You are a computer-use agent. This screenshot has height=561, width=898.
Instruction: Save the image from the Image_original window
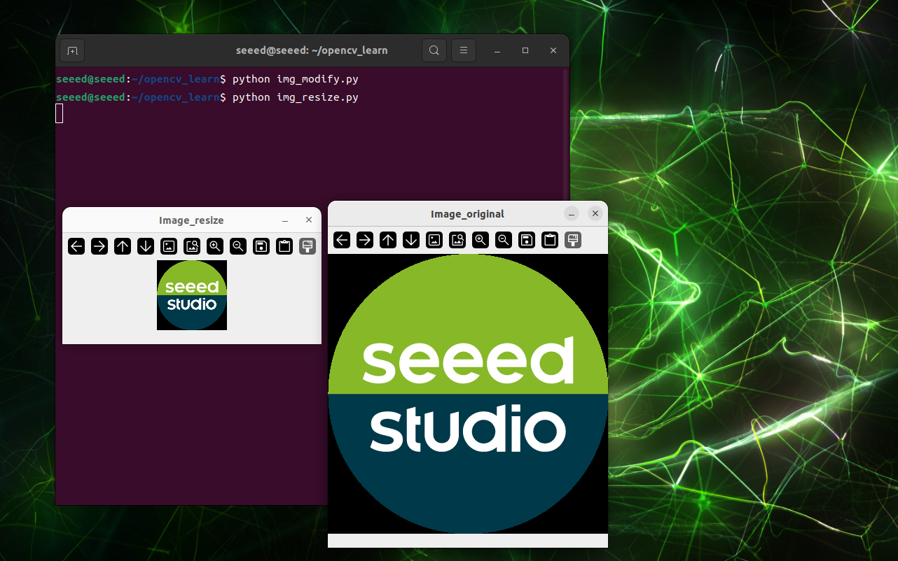click(527, 241)
